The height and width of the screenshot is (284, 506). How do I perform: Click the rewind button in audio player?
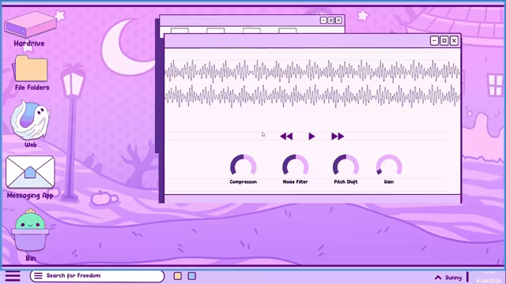click(286, 136)
